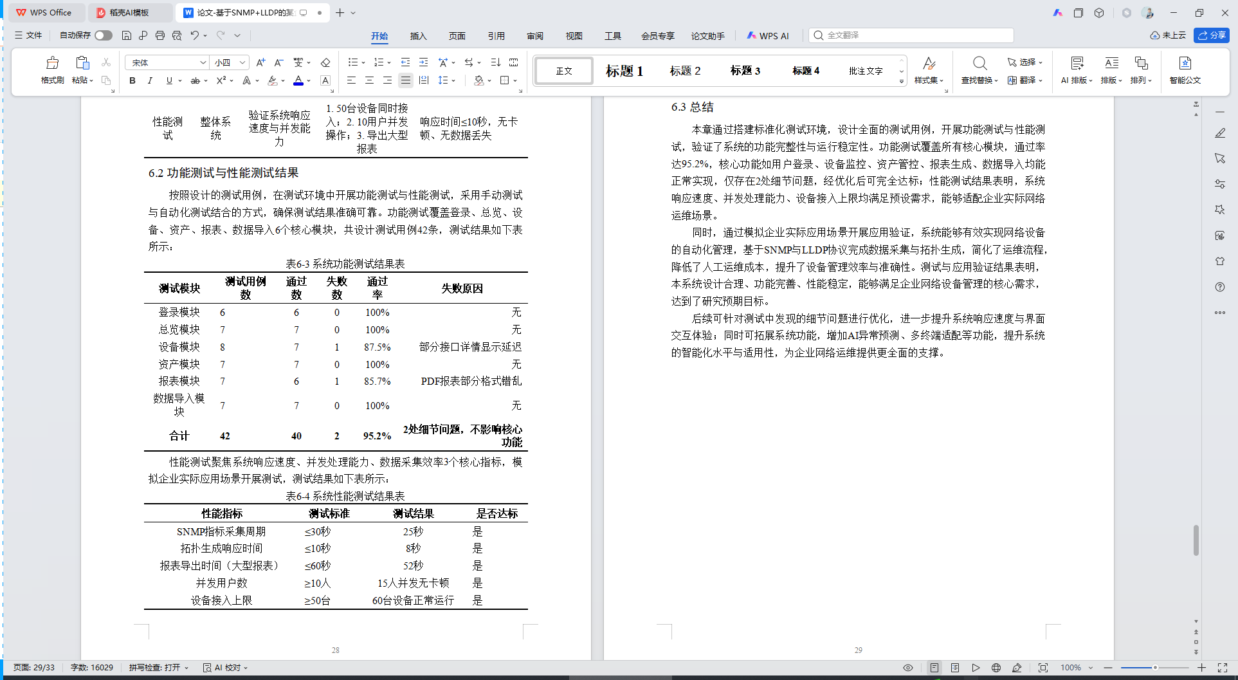Click the zoom slider handle
This screenshot has height=680, width=1238.
[x=1155, y=668]
